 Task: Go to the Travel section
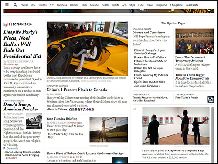point(150,5)
